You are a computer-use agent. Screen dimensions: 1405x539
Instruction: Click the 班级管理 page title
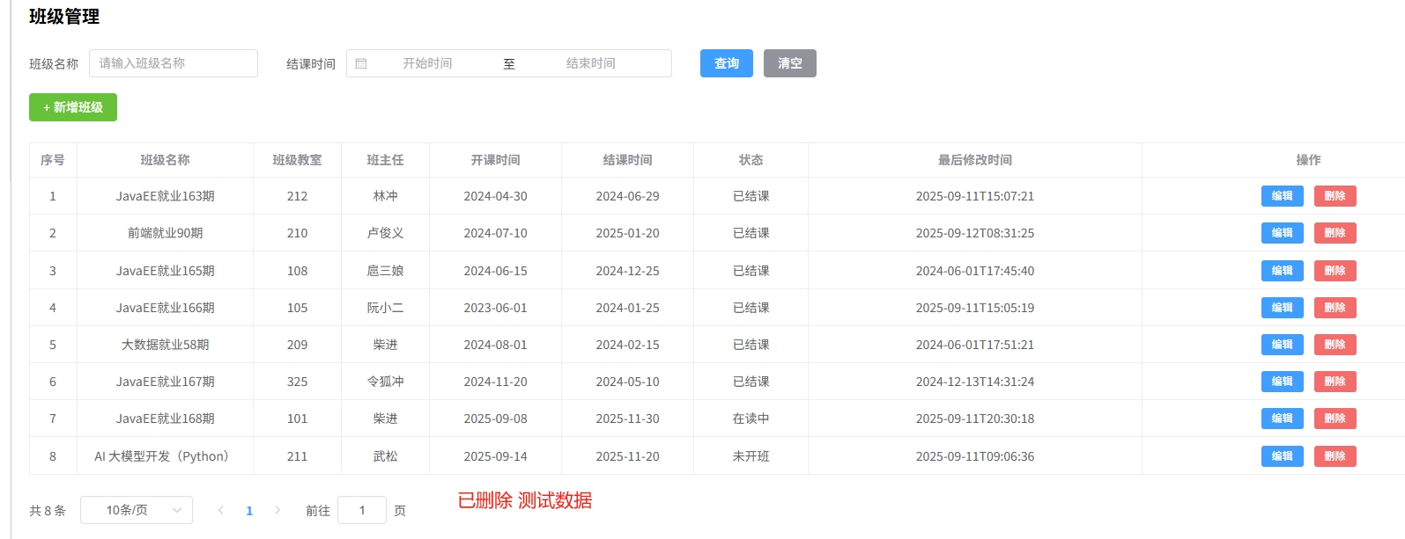click(x=64, y=17)
